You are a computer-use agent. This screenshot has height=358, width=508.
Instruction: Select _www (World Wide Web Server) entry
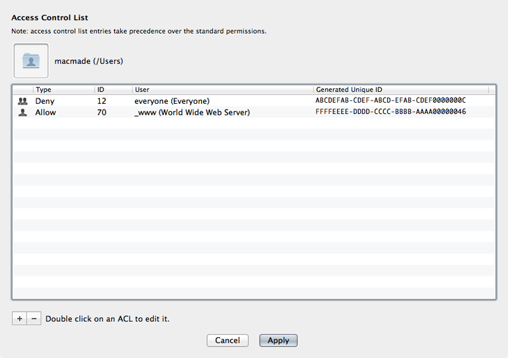pos(192,112)
